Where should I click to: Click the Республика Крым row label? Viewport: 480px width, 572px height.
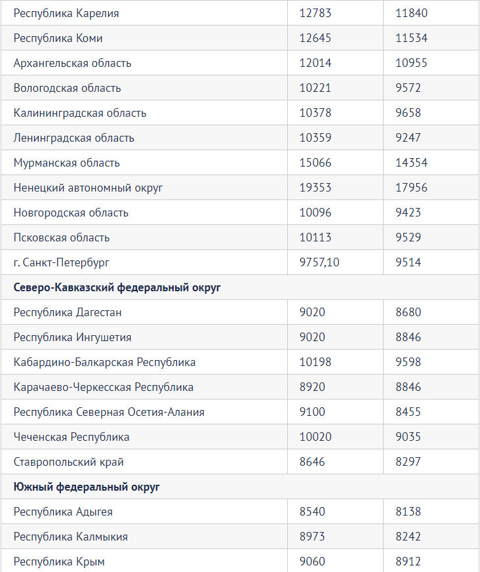(x=59, y=562)
